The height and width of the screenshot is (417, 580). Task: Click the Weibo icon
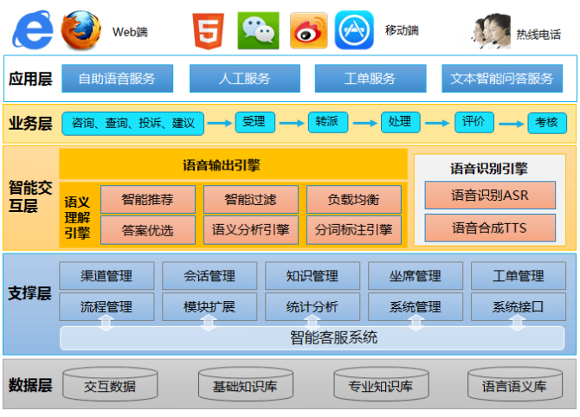309,30
